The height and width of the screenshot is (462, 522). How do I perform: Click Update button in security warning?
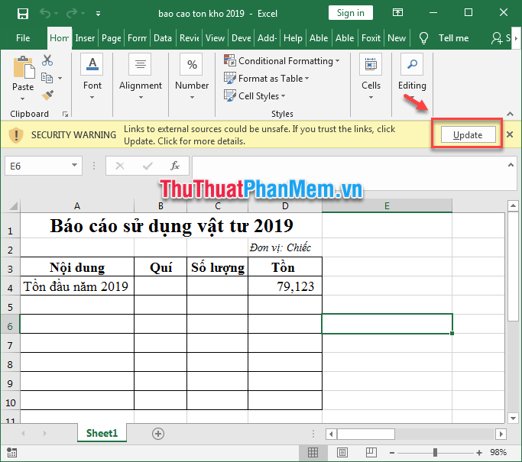[467, 135]
